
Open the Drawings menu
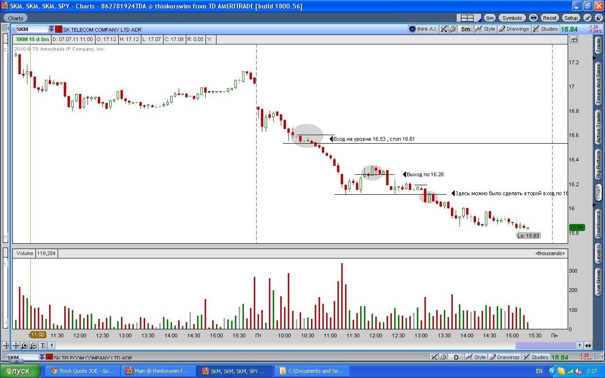514,29
